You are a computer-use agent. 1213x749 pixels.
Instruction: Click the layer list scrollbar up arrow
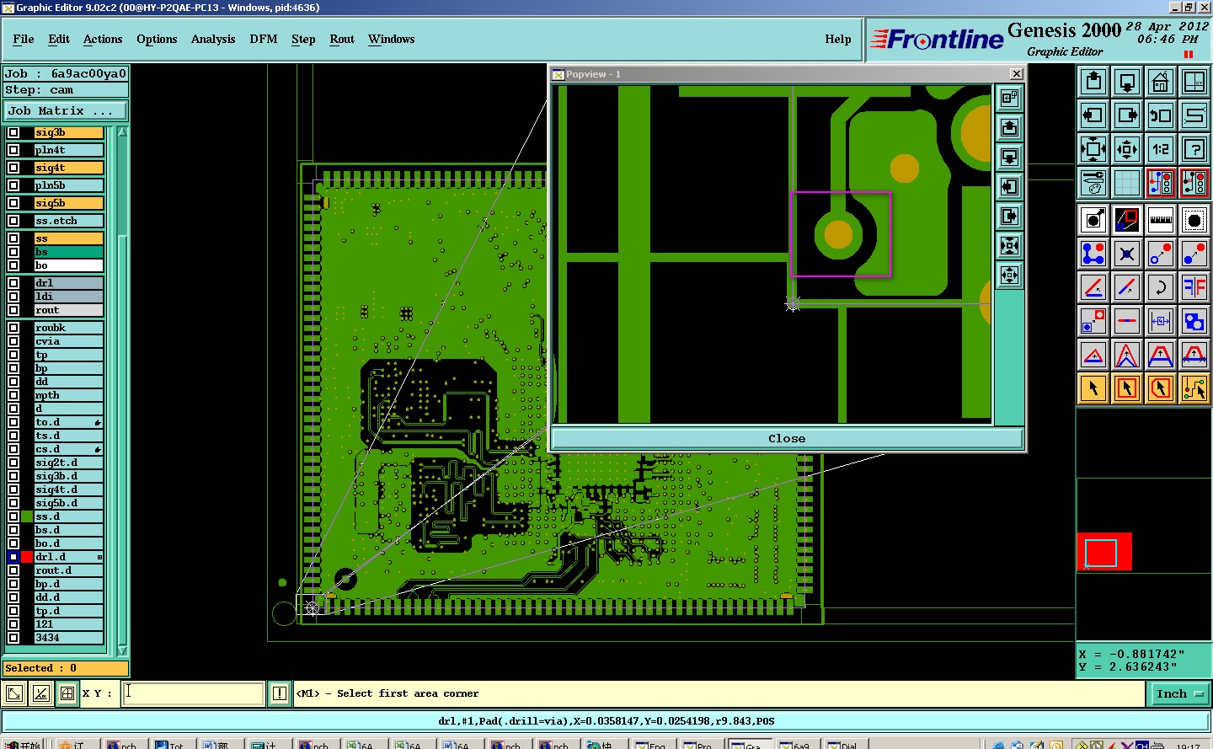[122, 132]
